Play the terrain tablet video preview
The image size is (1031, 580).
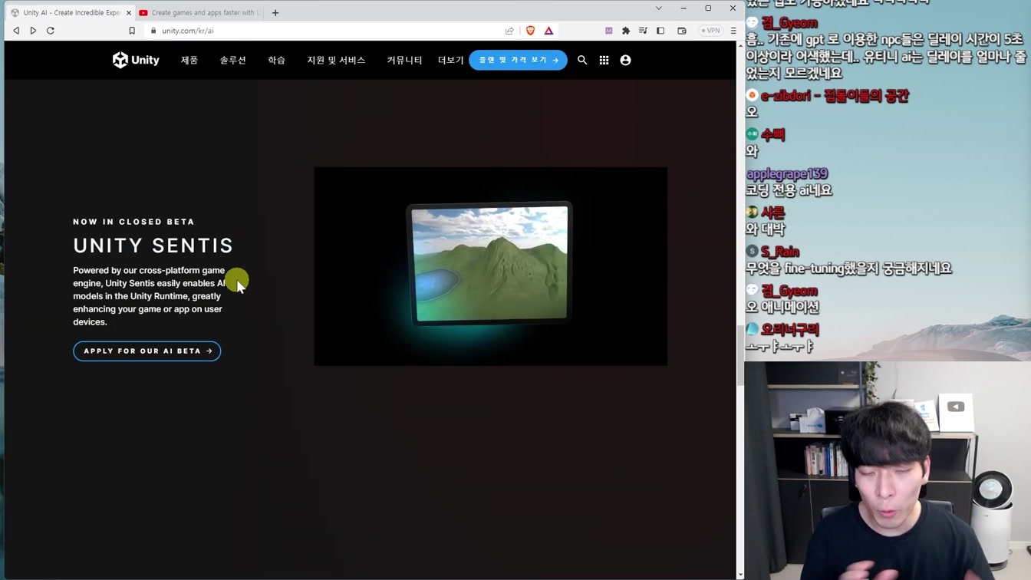point(490,266)
